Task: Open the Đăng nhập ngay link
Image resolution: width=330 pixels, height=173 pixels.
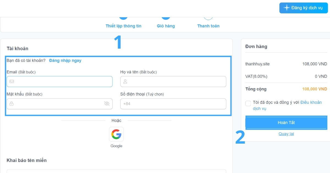Action: tap(65, 60)
